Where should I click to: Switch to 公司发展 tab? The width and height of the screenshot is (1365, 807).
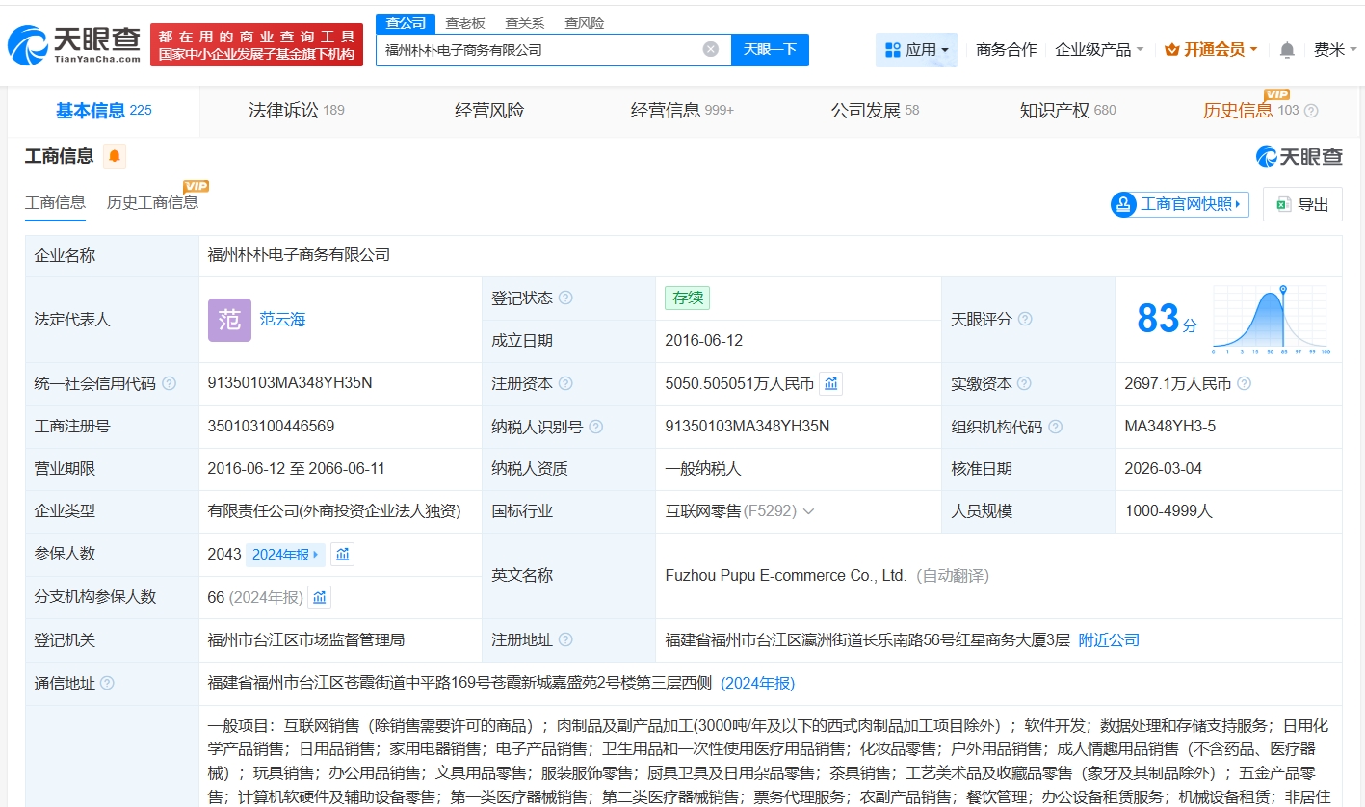(x=875, y=111)
